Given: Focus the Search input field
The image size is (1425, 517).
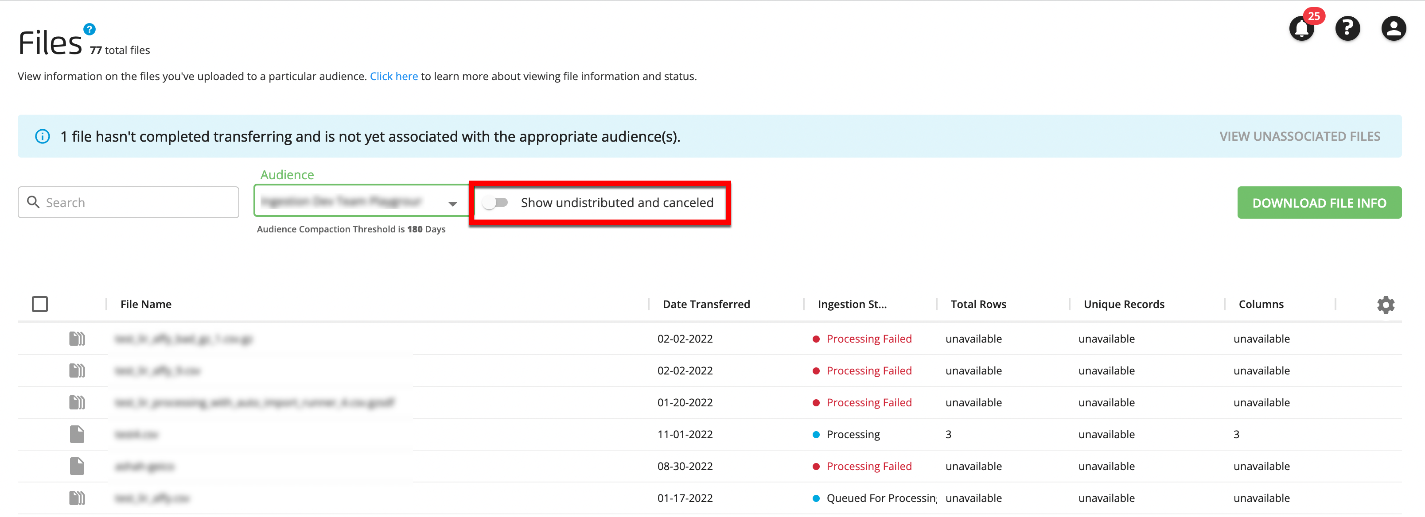Looking at the screenshot, I should (128, 202).
